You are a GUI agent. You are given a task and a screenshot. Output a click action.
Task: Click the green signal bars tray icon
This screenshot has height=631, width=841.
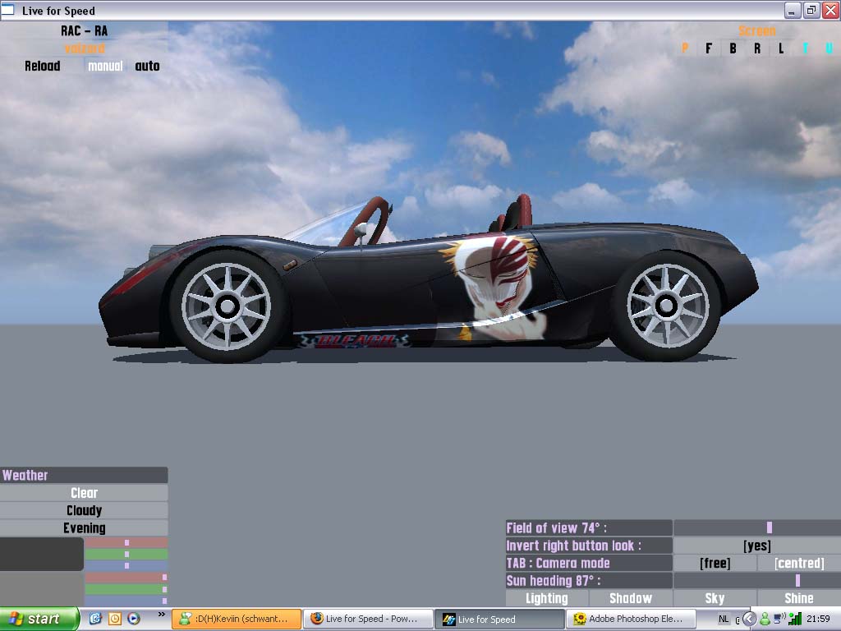pos(795,619)
